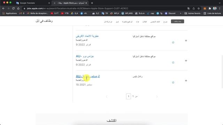Click the dark job search button in header
The height and width of the screenshot is (125, 223).
coord(177,22)
